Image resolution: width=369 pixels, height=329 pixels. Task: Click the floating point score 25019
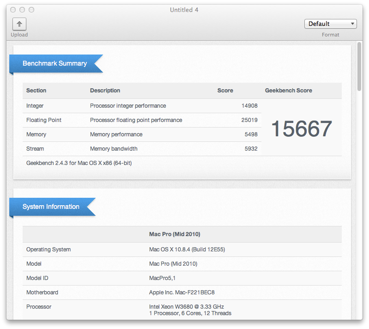click(x=249, y=120)
